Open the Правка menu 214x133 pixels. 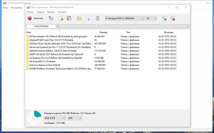tap(40, 12)
